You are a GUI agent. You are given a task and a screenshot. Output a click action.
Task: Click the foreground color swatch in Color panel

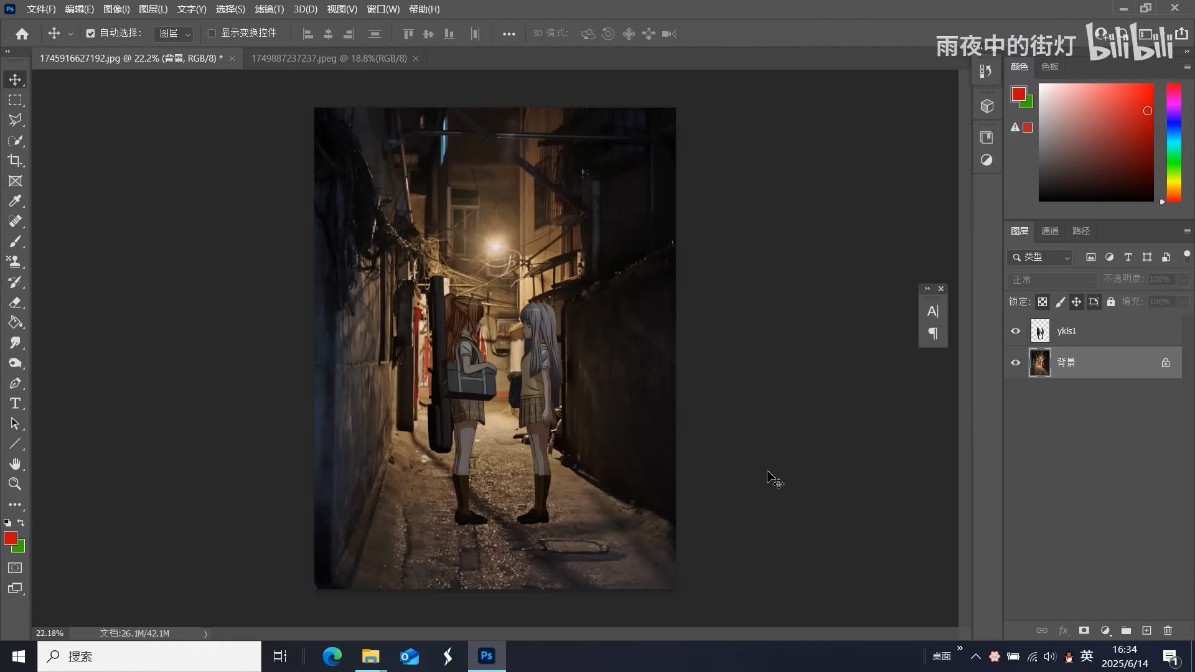(x=1018, y=94)
